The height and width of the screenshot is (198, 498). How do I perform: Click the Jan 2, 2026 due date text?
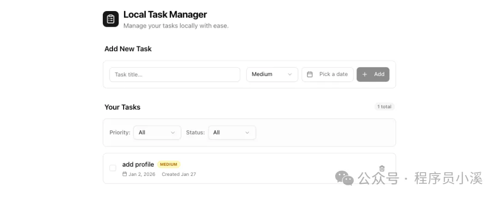[x=142, y=175]
